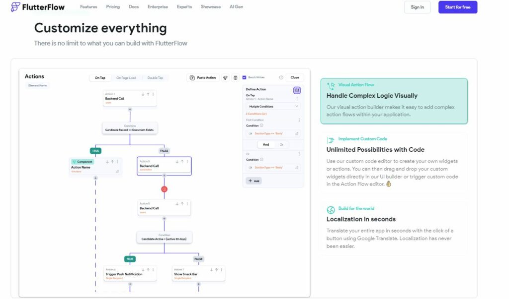Open the AI Gen menu item
This screenshot has width=509, height=299.
tap(236, 7)
